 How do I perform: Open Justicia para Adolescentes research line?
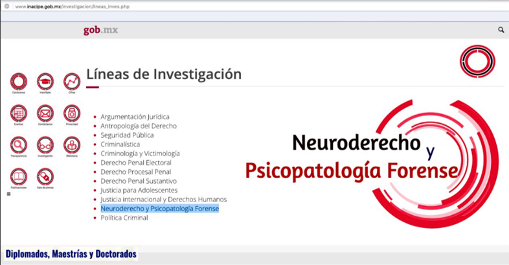pyautogui.click(x=139, y=190)
